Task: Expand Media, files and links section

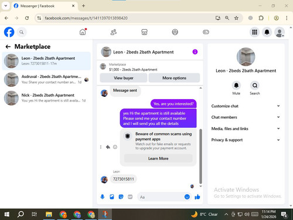Action: click(246, 128)
